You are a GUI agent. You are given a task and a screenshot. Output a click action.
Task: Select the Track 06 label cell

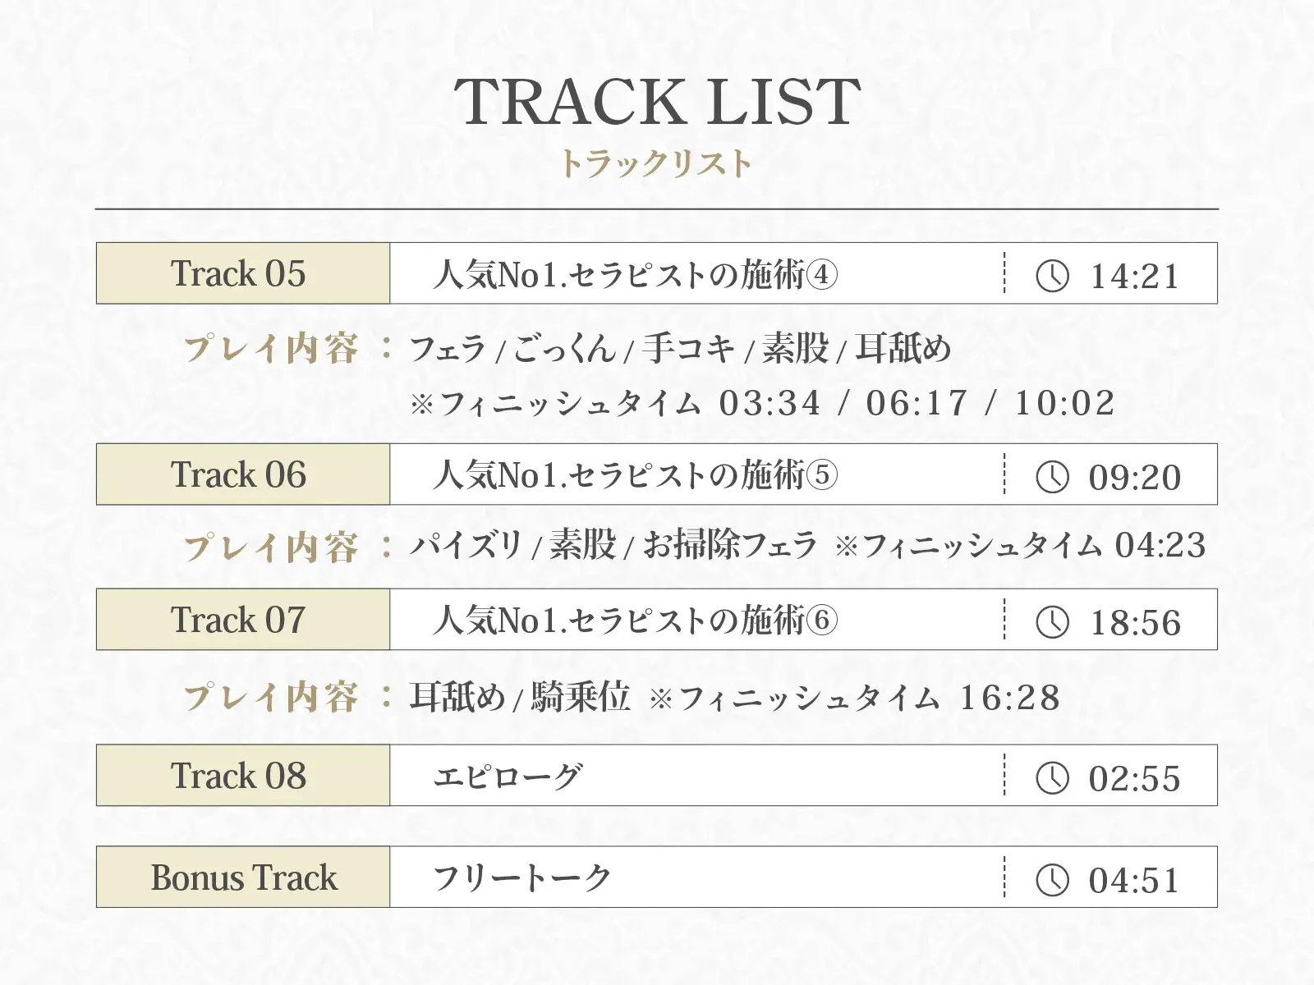[243, 474]
